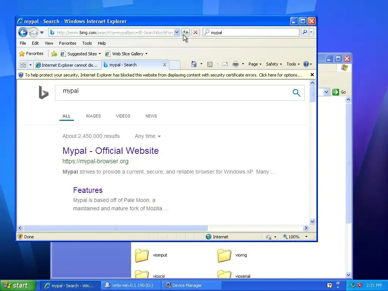Open the Any time filter dropdown
388x291 pixels.
(148, 136)
